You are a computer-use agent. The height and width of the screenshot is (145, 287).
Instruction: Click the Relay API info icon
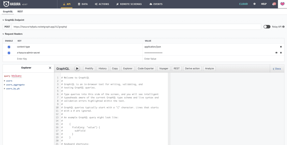click(283, 27)
